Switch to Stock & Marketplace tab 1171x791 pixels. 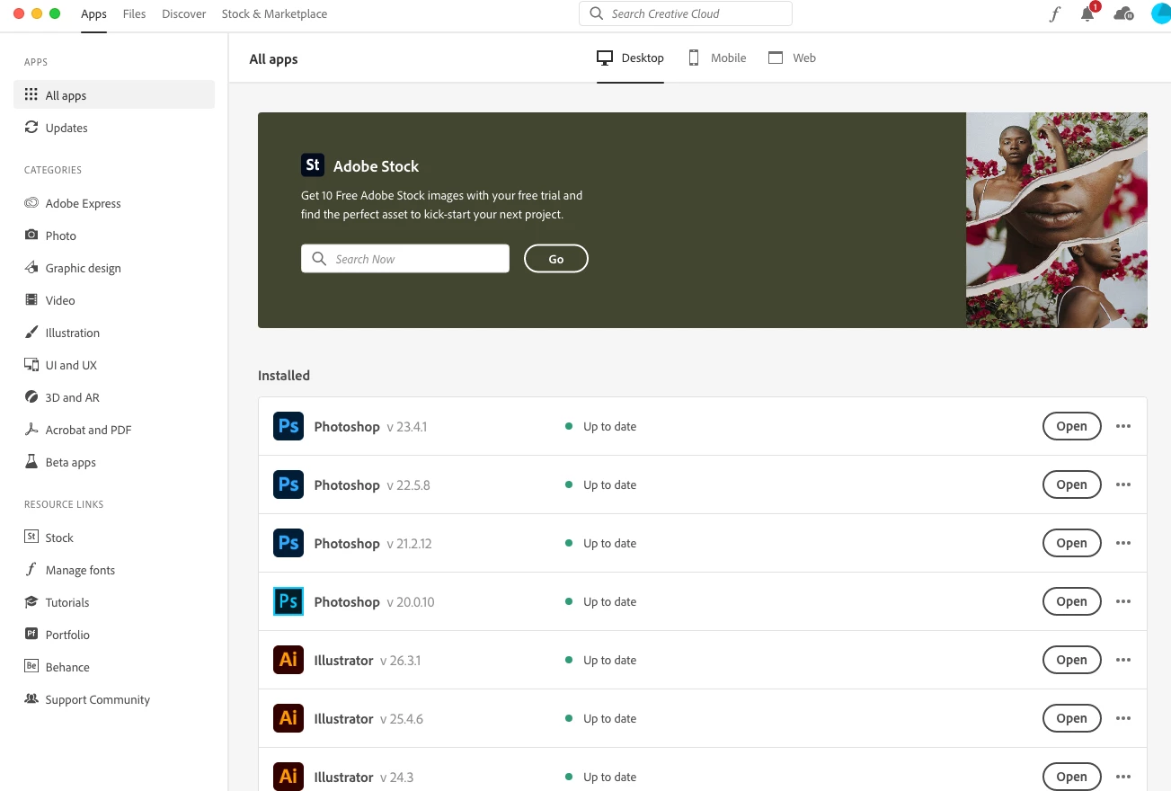pyautogui.click(x=274, y=13)
